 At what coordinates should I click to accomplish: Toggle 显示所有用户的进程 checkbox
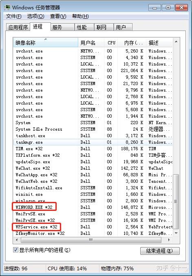click(x=15, y=250)
